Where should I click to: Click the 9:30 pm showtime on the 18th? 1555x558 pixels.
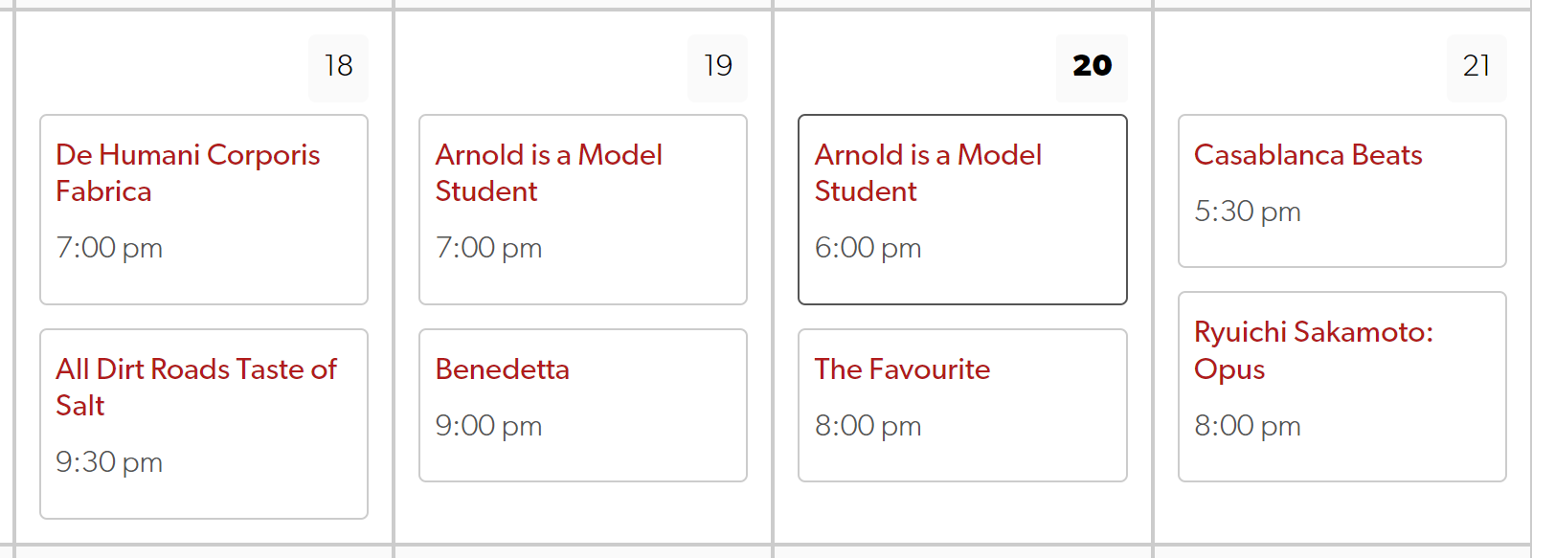tap(109, 462)
